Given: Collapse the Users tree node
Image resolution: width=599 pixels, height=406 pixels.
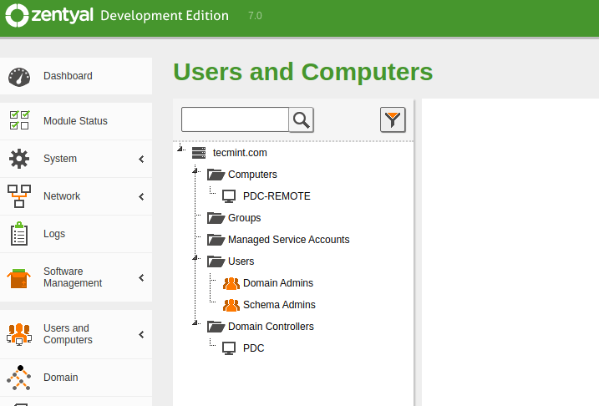Looking at the screenshot, I should pyautogui.click(x=195, y=257).
